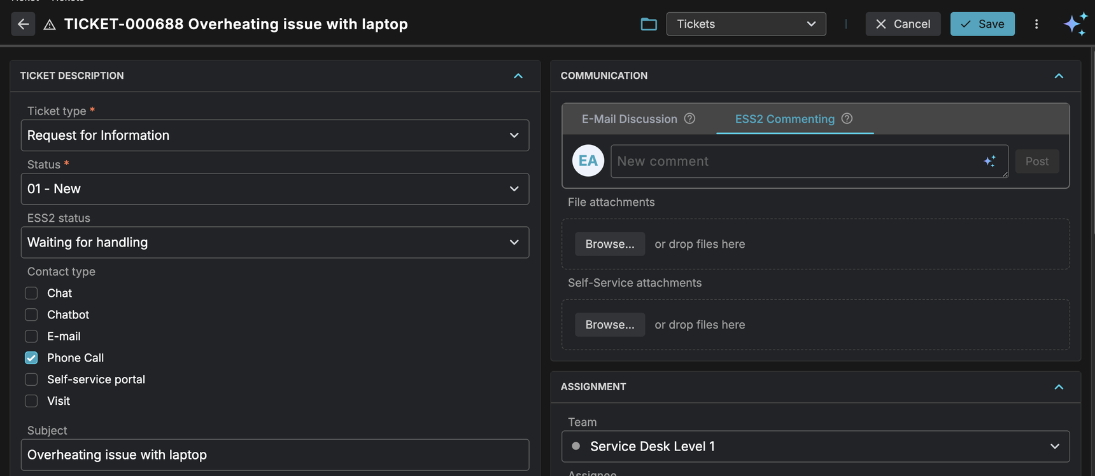This screenshot has height=476, width=1095.
Task: Click the back arrow button
Action: tap(23, 24)
